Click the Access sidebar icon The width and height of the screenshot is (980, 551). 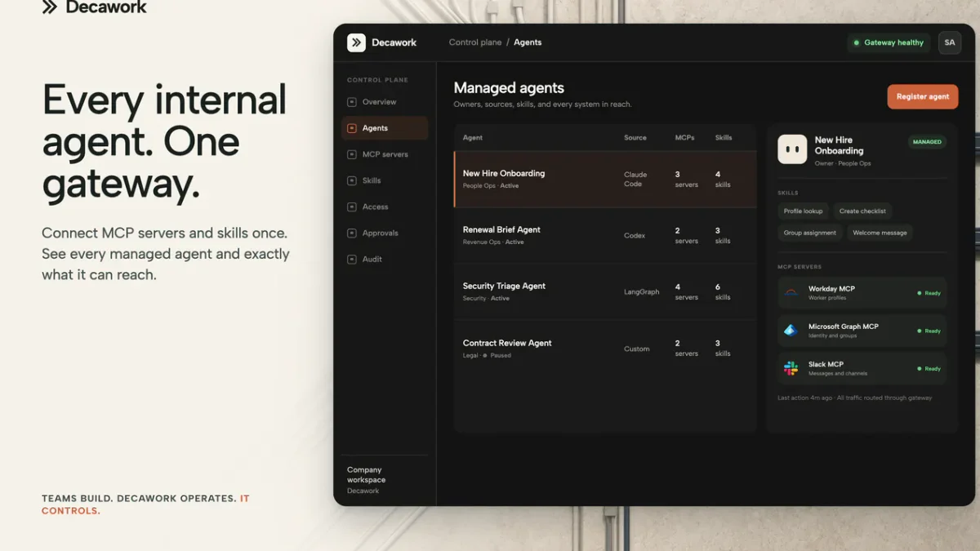(352, 207)
